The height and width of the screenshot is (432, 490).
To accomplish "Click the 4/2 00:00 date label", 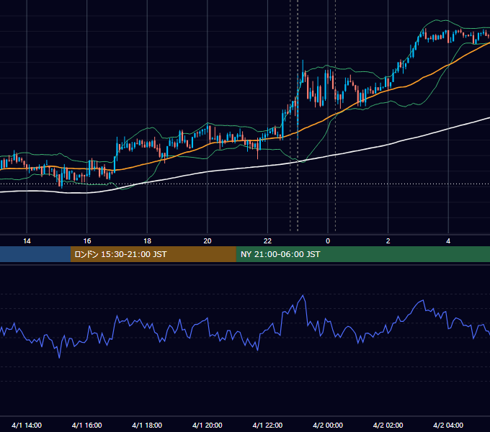I will (x=328, y=425).
